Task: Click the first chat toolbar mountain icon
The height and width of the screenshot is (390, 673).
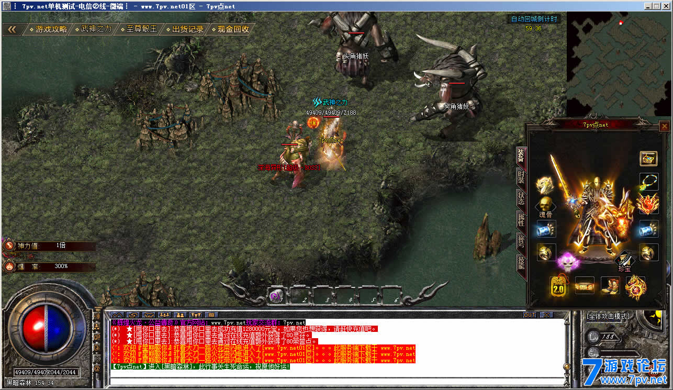Action: point(117,315)
